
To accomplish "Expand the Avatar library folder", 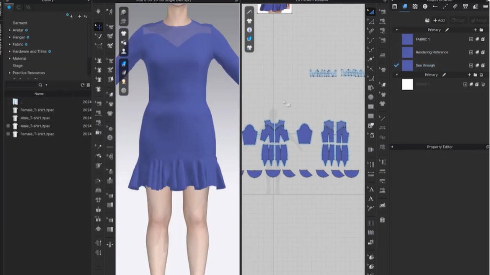I will (x=10, y=30).
